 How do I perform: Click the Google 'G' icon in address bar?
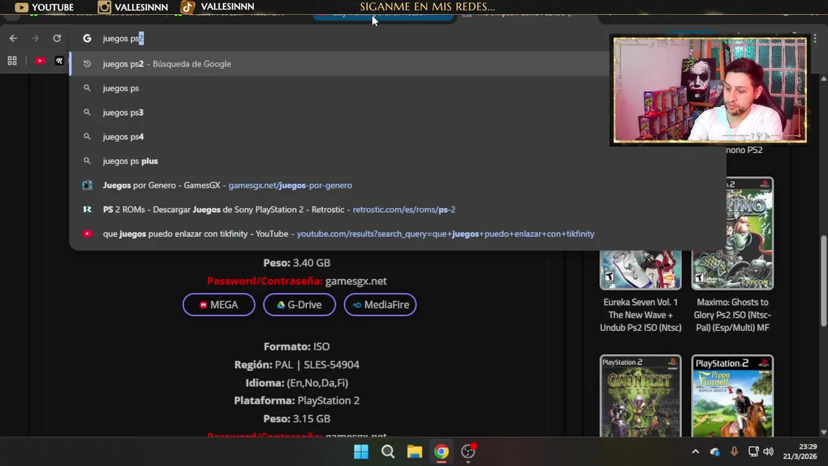pos(87,38)
